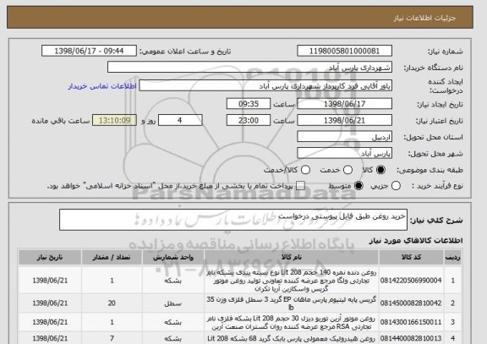Viewport: 487px width, 344px height.
Task: Click the quantity 7 in row 4
Action: coord(112,338)
